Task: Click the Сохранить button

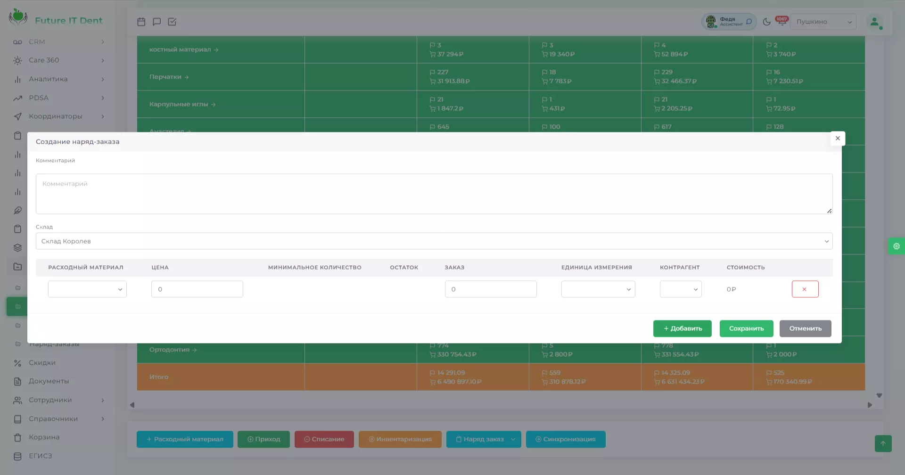Action: [746, 328]
